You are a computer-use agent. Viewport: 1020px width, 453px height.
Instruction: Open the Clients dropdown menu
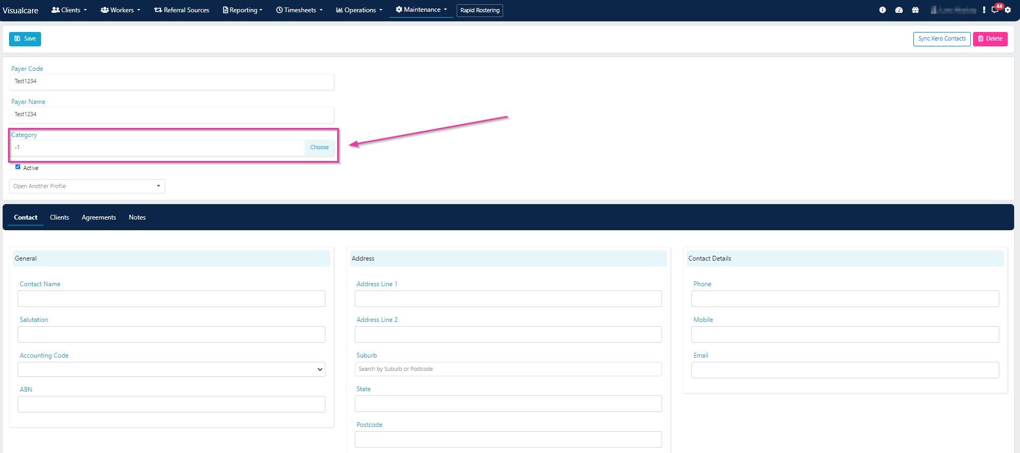tap(69, 10)
